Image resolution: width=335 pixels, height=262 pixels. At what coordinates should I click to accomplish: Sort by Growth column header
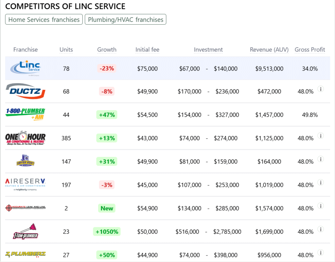click(107, 50)
